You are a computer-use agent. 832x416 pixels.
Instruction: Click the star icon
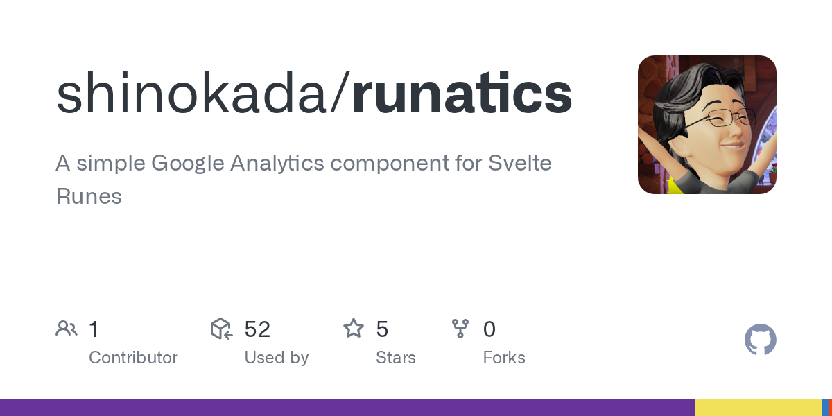[354, 329]
